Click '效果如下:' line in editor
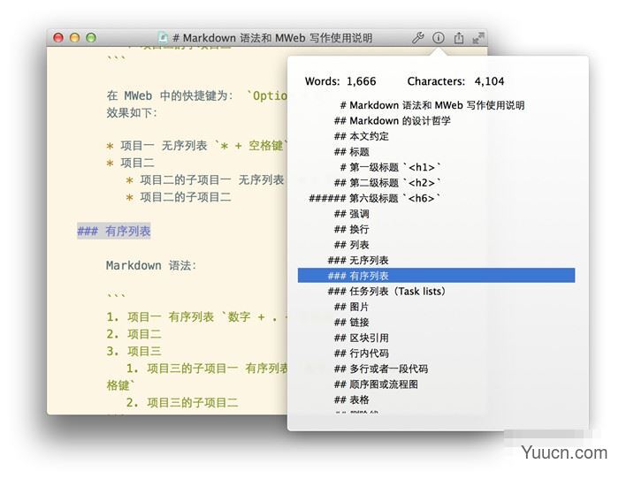The image size is (619, 479). (132, 113)
